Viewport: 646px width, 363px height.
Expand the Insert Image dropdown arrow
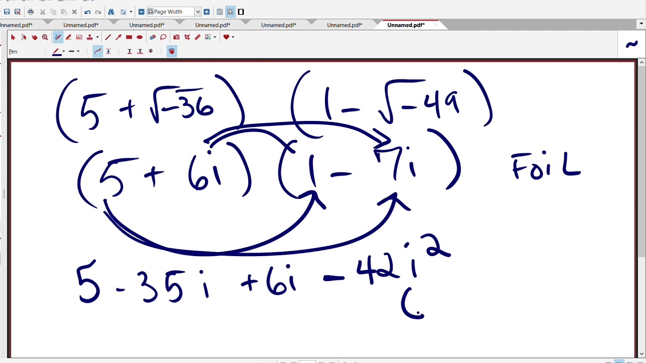[x=215, y=37]
